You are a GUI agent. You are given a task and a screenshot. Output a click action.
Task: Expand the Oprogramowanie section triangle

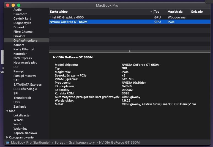7,137
